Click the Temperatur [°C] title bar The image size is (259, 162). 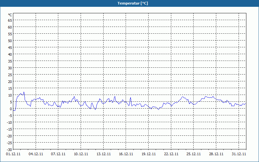click(129, 3)
